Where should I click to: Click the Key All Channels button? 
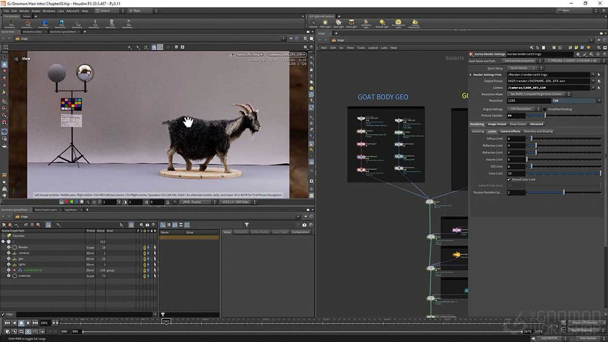point(582,329)
